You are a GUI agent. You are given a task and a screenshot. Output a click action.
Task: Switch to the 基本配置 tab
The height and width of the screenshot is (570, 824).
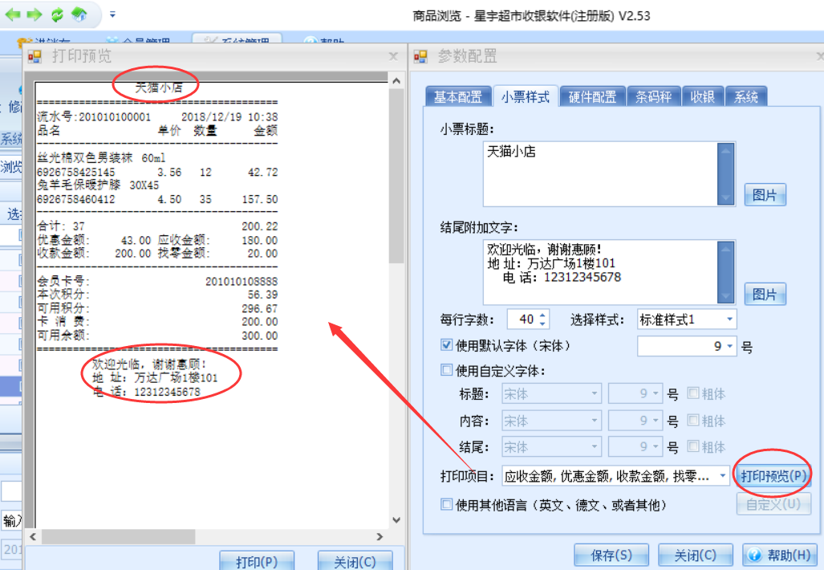point(458,97)
